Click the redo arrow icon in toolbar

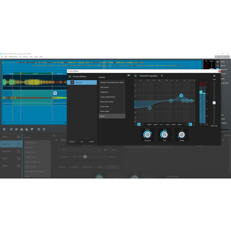tap(44, 129)
